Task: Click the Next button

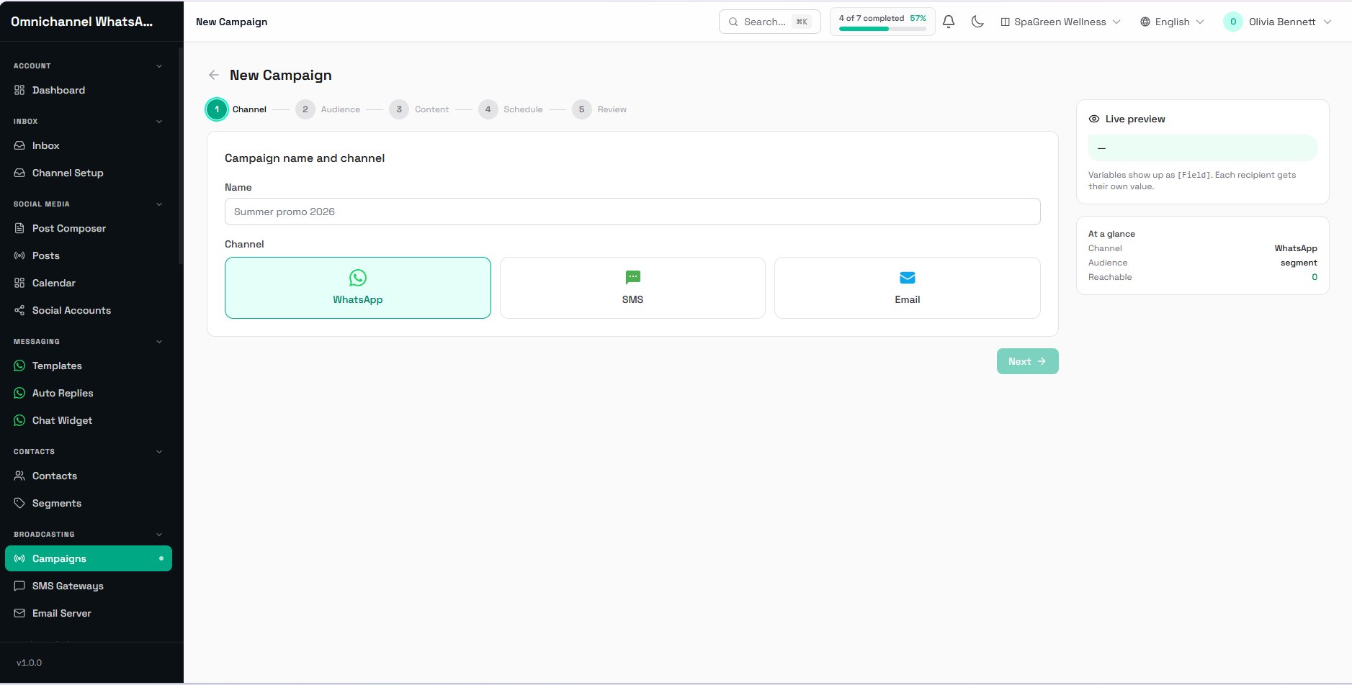Action: coord(1028,361)
